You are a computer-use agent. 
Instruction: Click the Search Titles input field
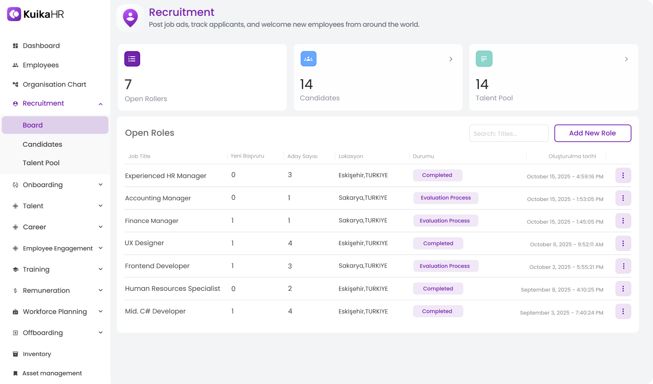(509, 133)
